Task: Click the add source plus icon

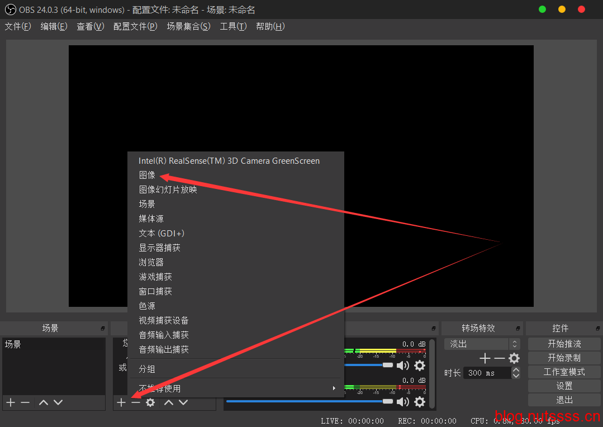Action: 121,402
